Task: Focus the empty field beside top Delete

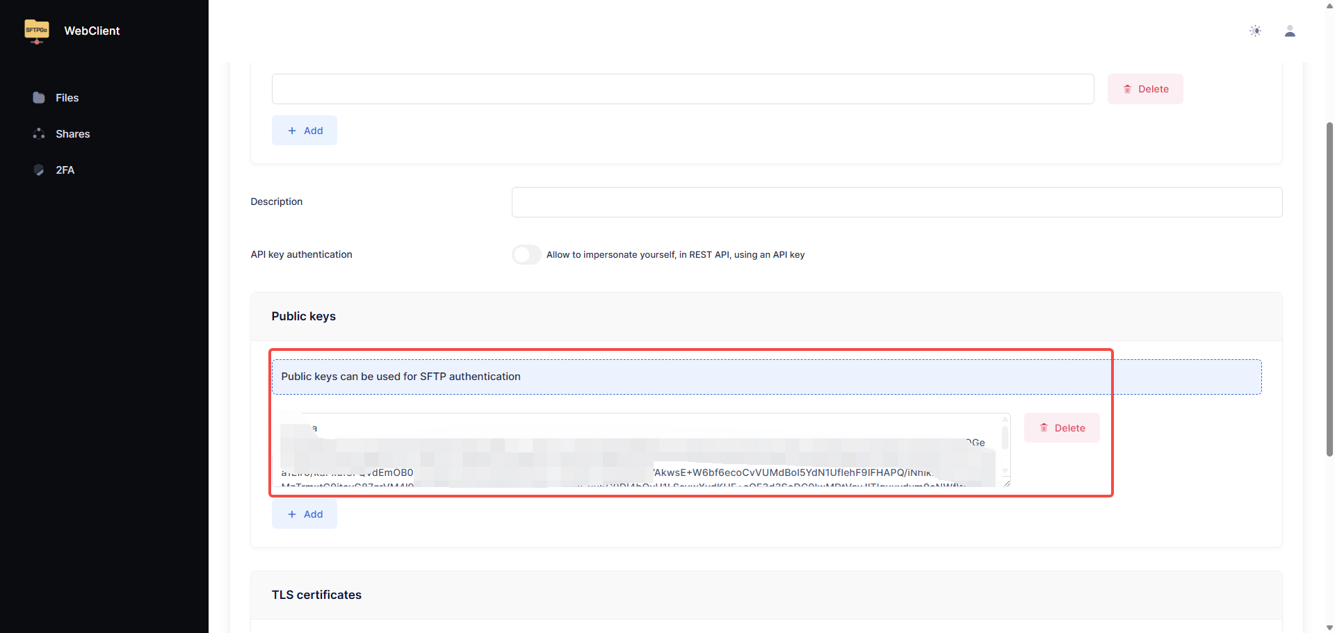Action: [x=682, y=89]
